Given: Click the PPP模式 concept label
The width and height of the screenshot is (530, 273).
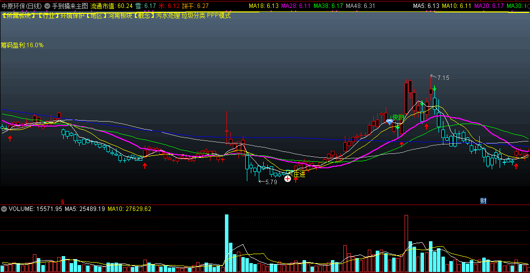Looking at the screenshot, I should coord(218,15).
